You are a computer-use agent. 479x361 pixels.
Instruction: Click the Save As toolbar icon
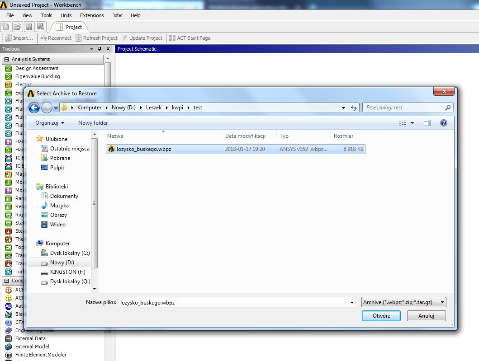[40, 27]
